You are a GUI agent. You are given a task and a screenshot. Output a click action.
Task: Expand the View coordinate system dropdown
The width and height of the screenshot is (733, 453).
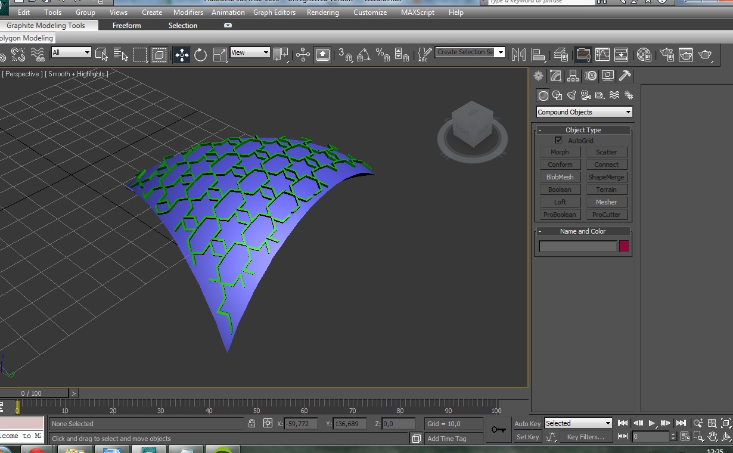coord(250,52)
